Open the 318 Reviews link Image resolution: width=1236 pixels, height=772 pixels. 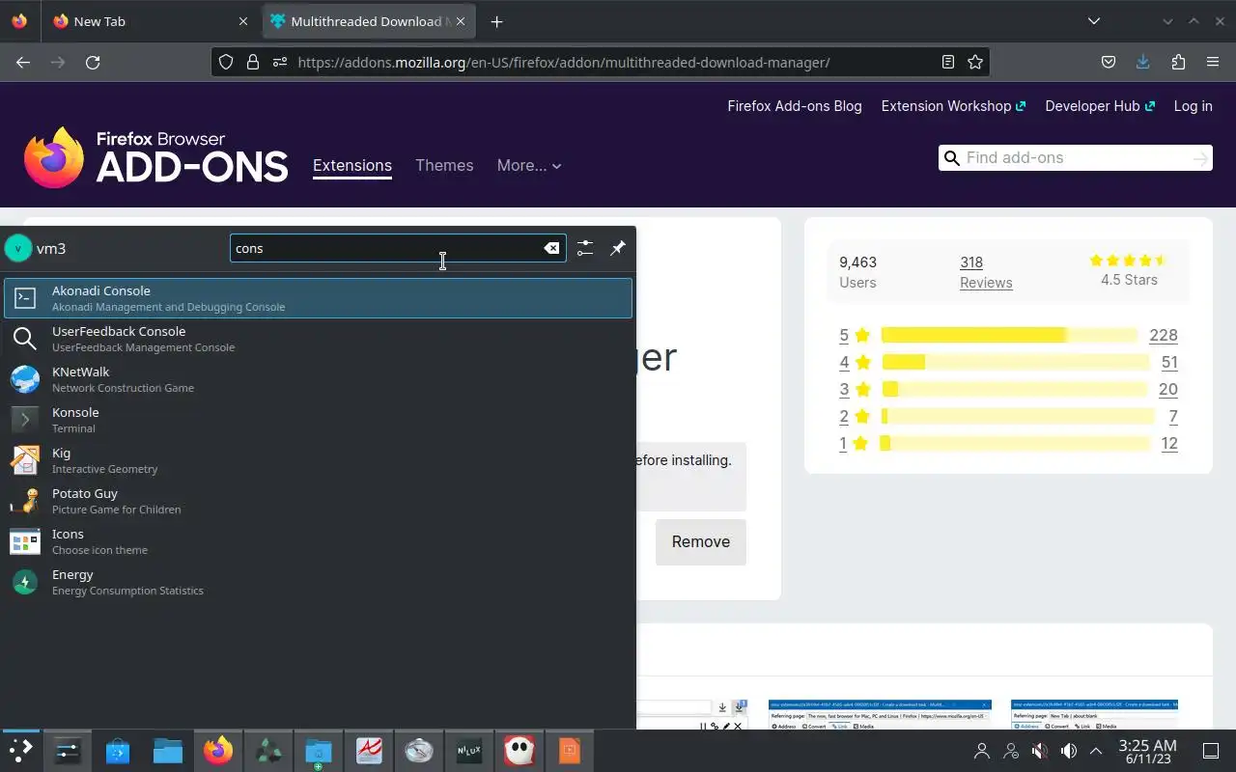(986, 272)
